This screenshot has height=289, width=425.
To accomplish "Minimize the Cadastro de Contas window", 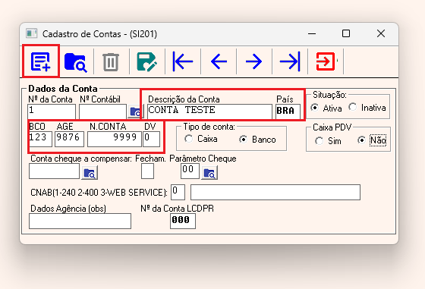I will pyautogui.click(x=312, y=34).
